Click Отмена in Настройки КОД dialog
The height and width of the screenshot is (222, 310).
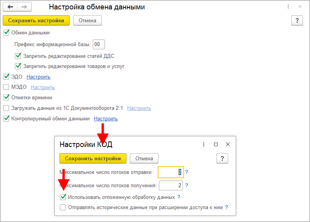click(144, 158)
